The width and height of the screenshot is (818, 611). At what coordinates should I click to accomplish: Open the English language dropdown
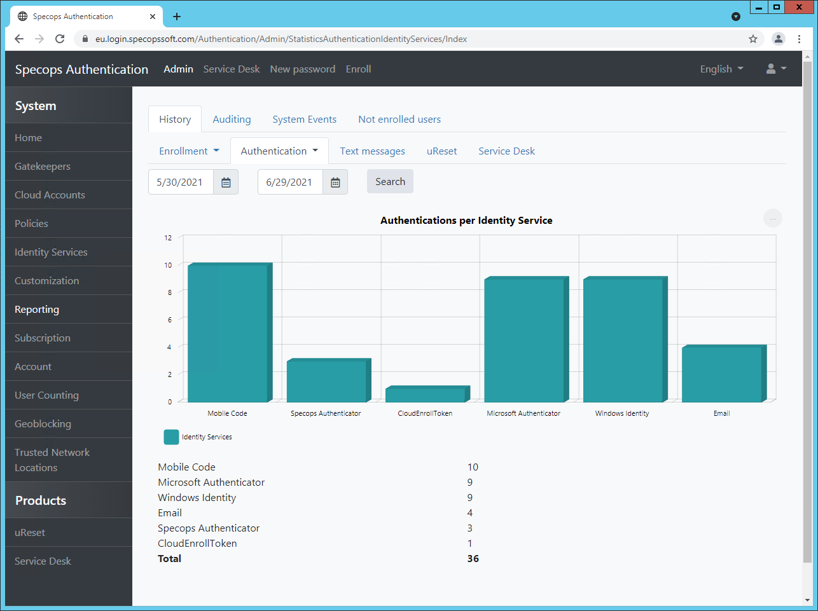pos(721,69)
